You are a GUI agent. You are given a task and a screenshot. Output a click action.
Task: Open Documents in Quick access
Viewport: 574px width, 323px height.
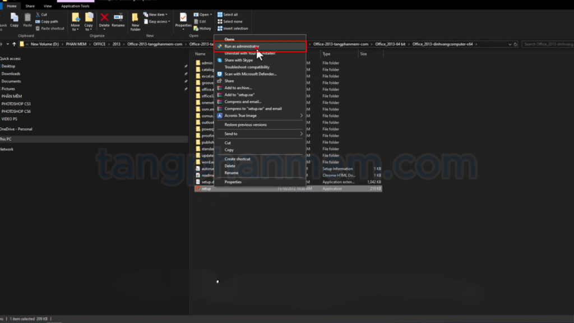coord(11,81)
